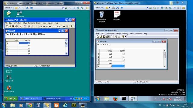
Task: Click Connect icon in Modbus Slave toolbar
Action: coord(115,37)
